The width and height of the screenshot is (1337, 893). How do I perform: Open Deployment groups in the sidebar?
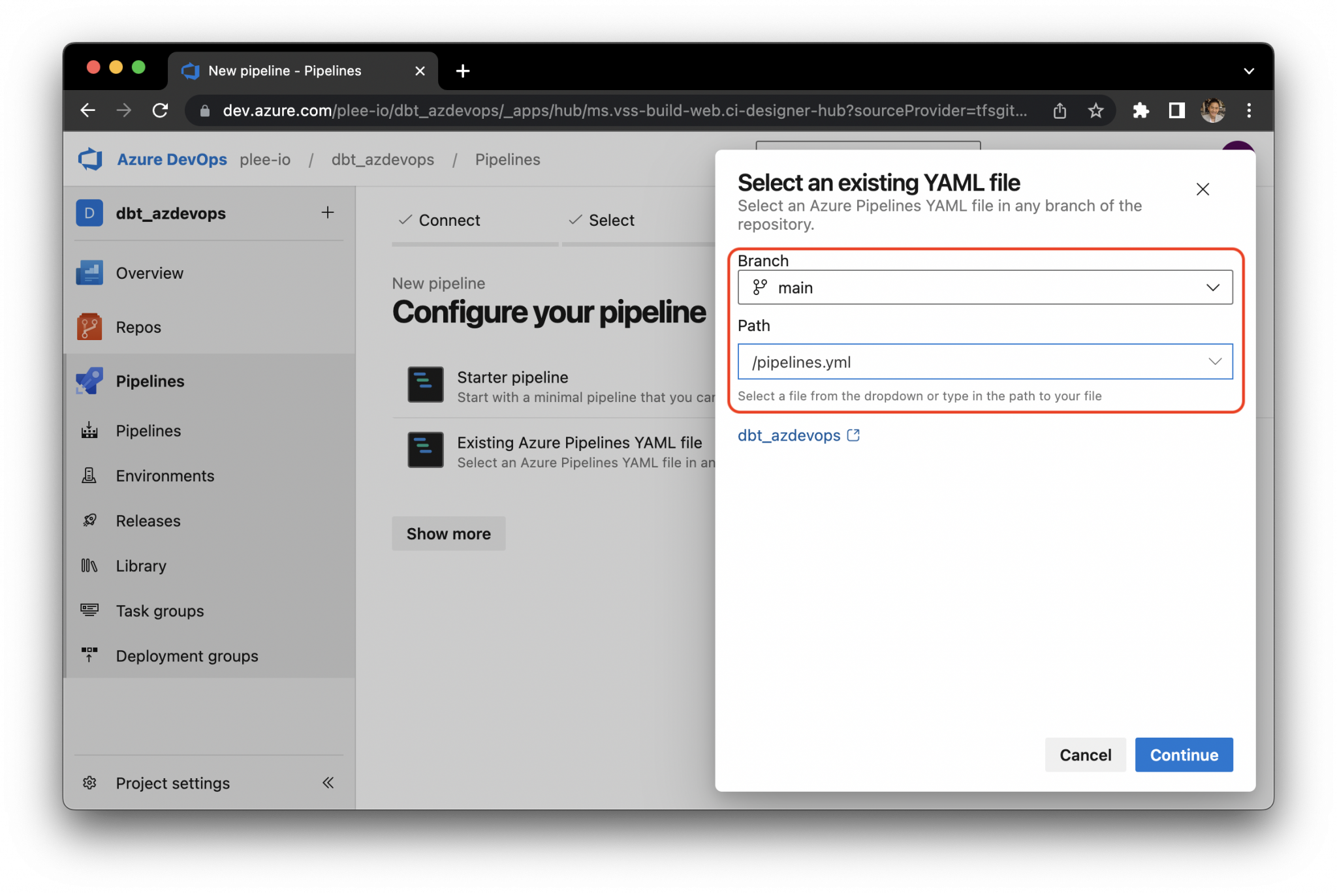point(187,656)
